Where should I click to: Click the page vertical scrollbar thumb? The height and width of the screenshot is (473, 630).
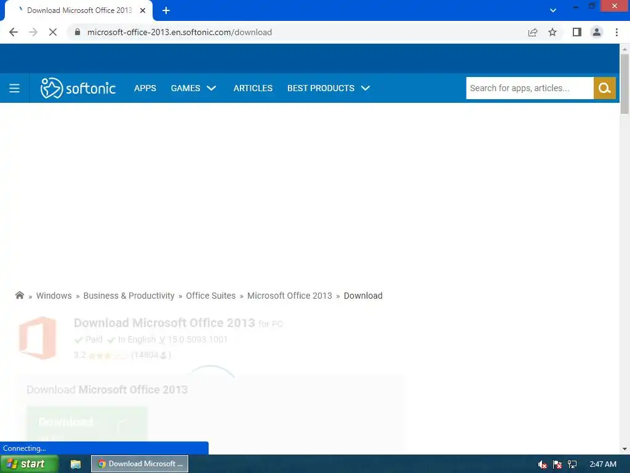point(624,84)
